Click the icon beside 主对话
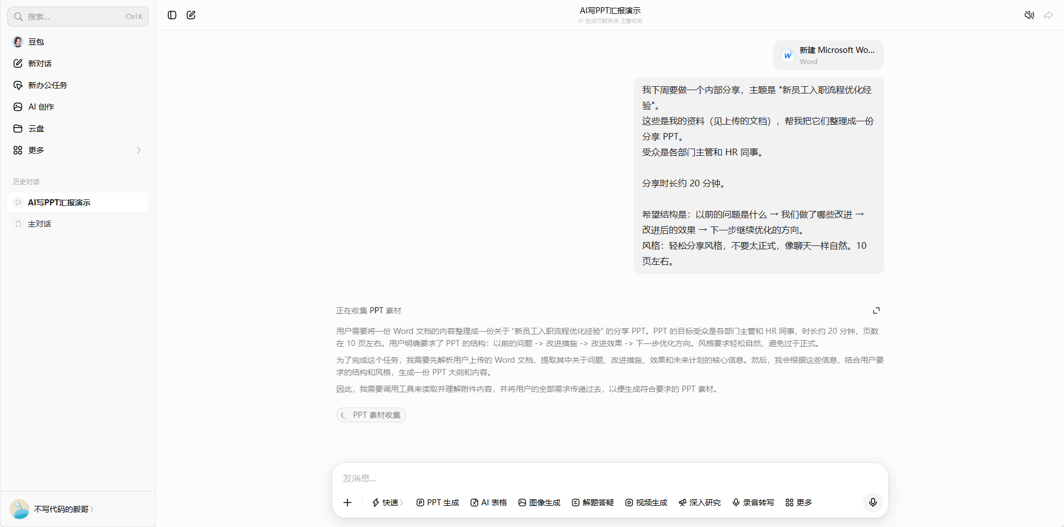The width and height of the screenshot is (1064, 527). pos(18,224)
